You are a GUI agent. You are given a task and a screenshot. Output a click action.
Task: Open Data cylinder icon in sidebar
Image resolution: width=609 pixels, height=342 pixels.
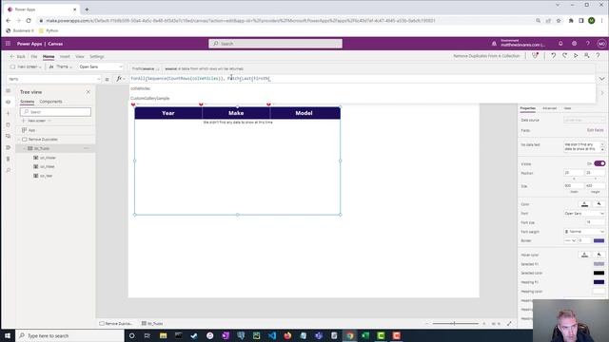pos(9,124)
